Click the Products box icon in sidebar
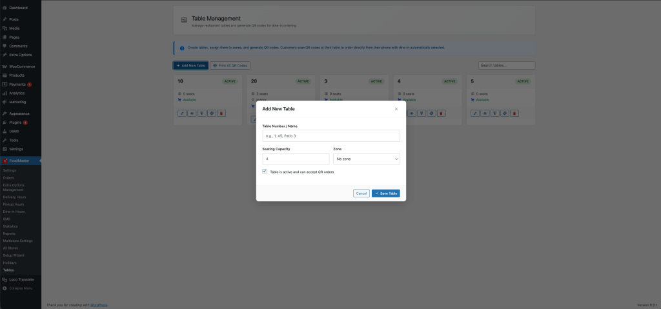This screenshot has height=309, width=661. [5, 75]
